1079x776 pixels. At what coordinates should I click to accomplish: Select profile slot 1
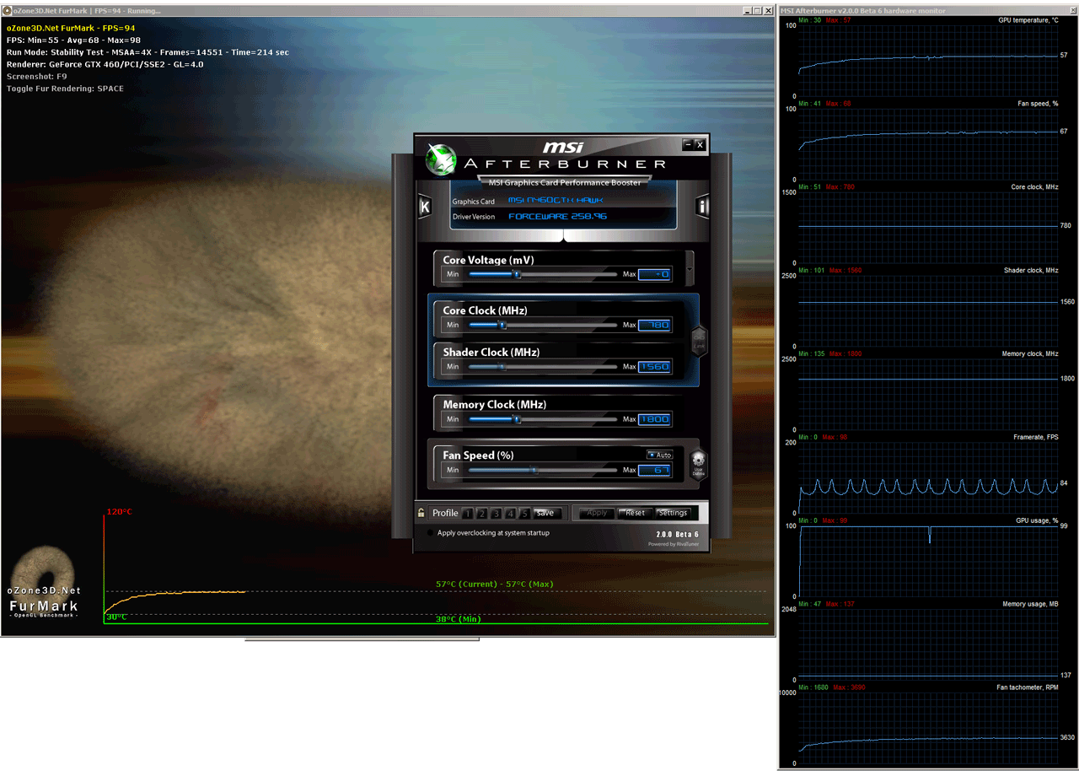(466, 513)
